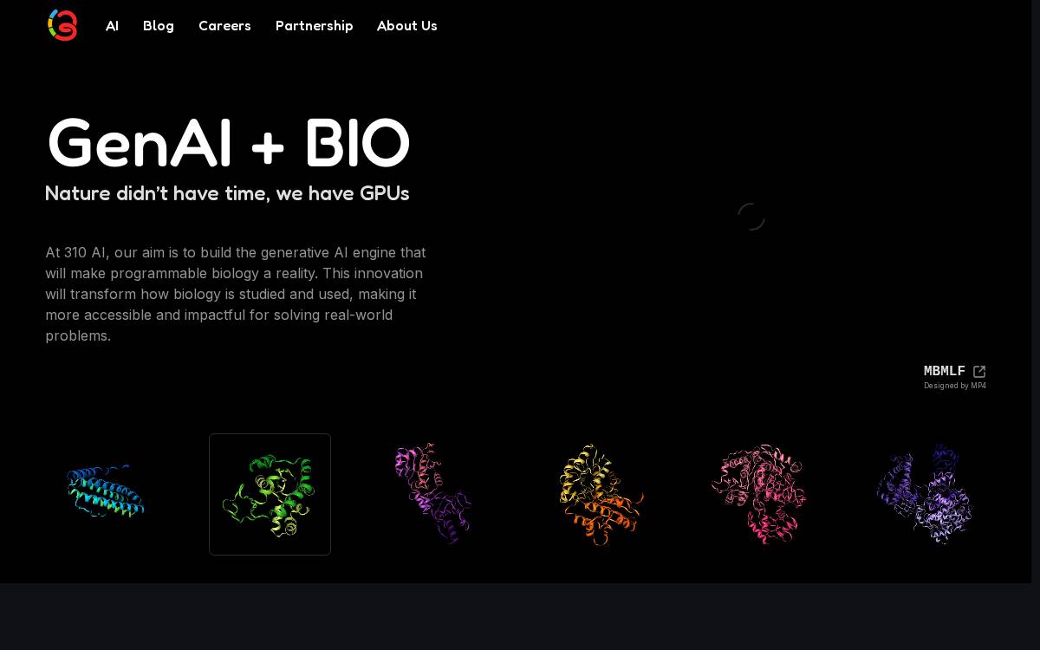Open the AI menu item
Screen dimensions: 1040x650
(x=112, y=26)
